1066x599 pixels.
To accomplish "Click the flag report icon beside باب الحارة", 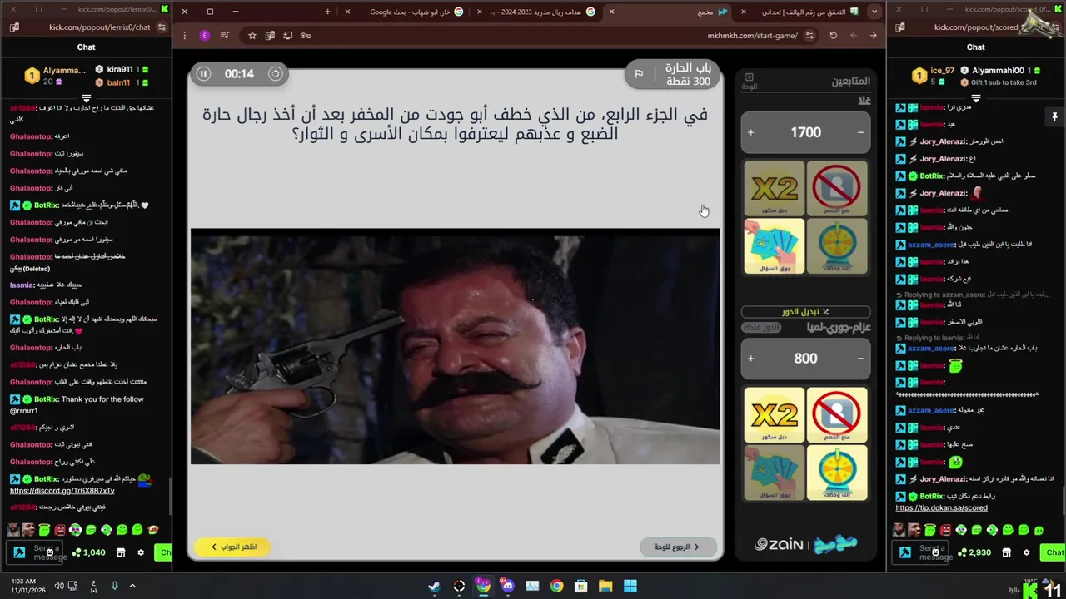I will tap(639, 74).
